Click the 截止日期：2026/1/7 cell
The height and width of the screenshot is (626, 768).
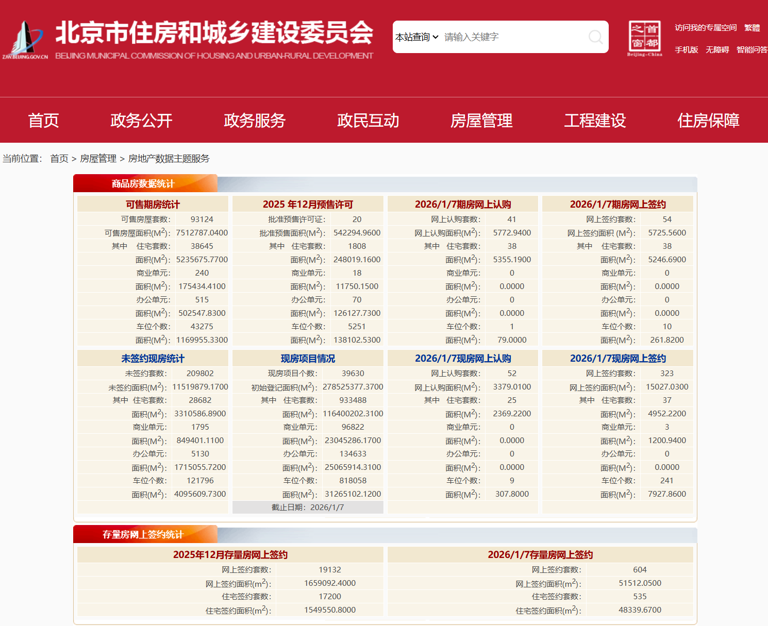tap(308, 507)
